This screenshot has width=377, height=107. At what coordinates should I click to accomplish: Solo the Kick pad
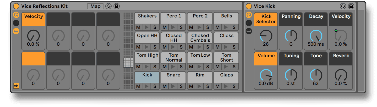pyautogui.click(x=155, y=86)
